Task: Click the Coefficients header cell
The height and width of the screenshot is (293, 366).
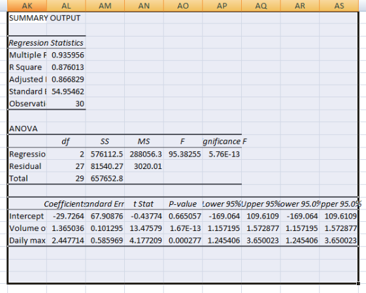Action: pyautogui.click(x=66, y=204)
